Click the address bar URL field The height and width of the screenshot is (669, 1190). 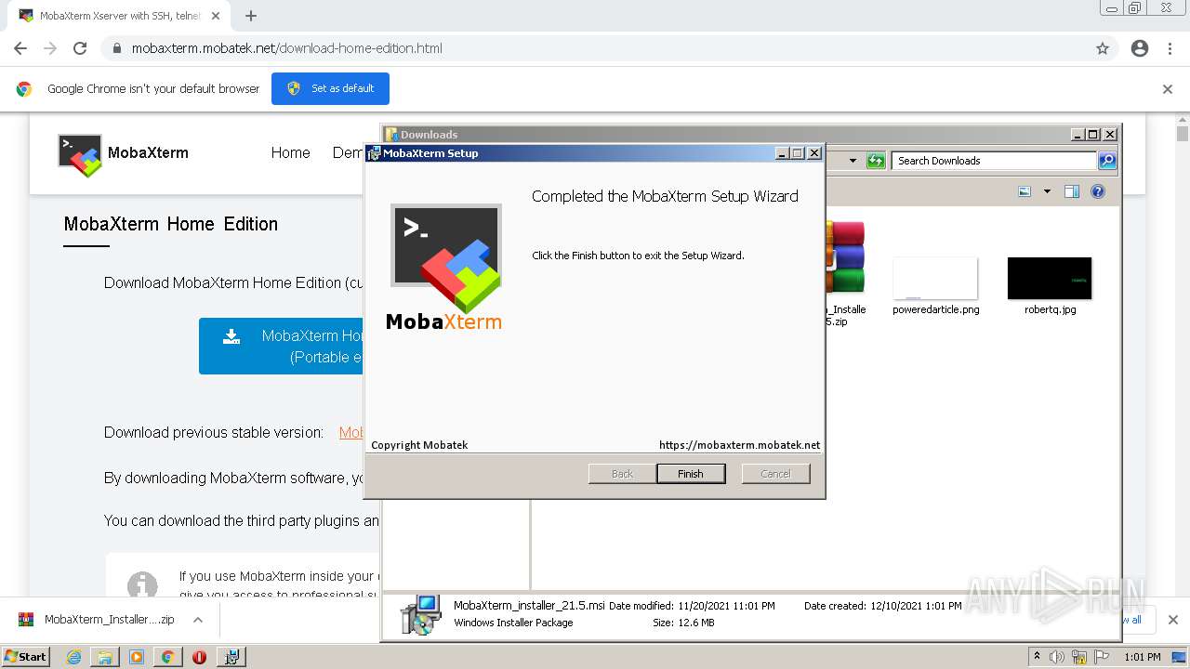[595, 48]
